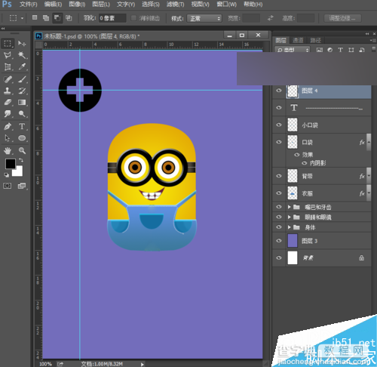Change the screen mode

22,186
